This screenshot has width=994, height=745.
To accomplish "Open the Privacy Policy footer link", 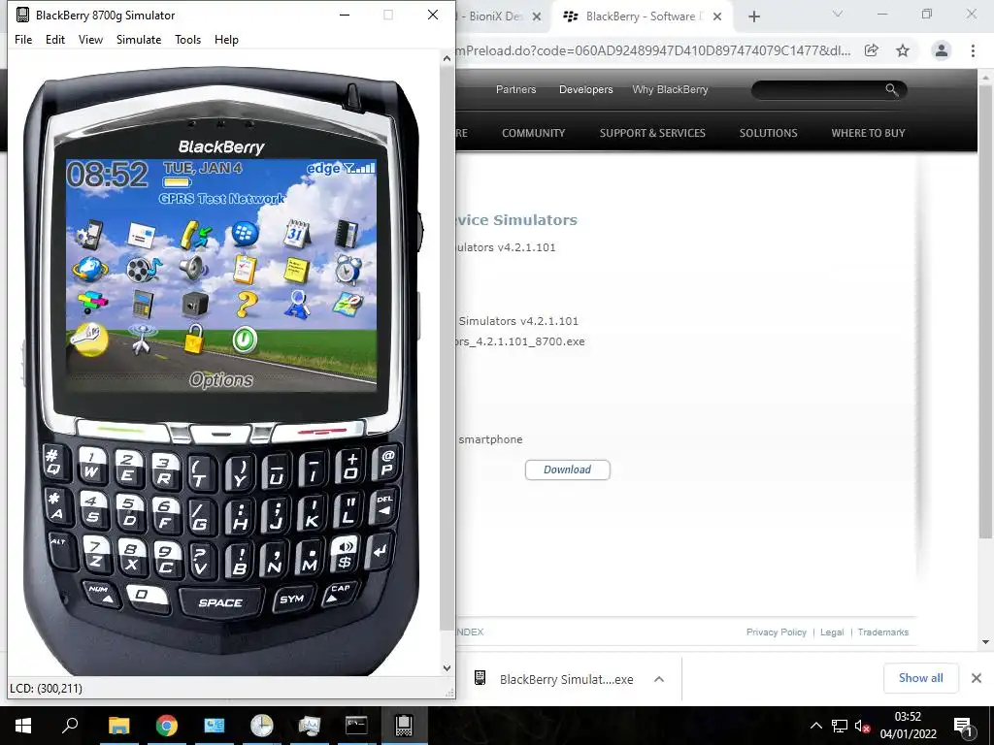I will click(x=776, y=632).
